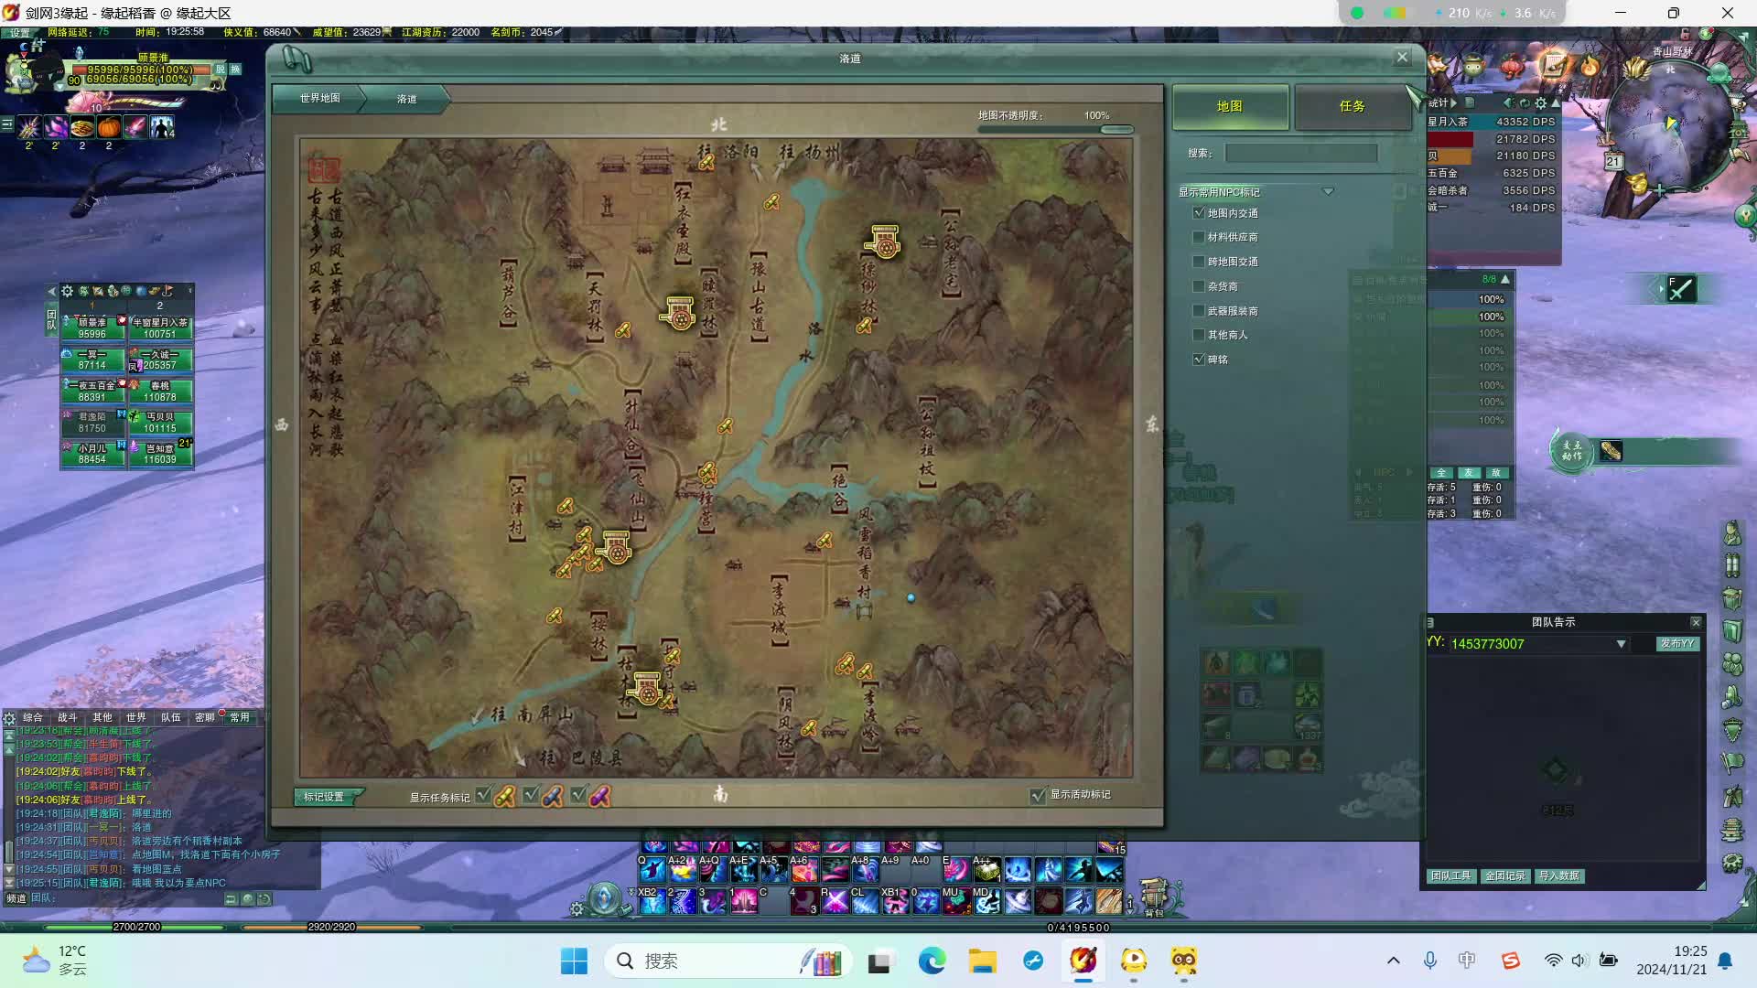The image size is (1757, 988).
Task: Click the carriage transport icon near 天罚林
Action: pyautogui.click(x=679, y=315)
